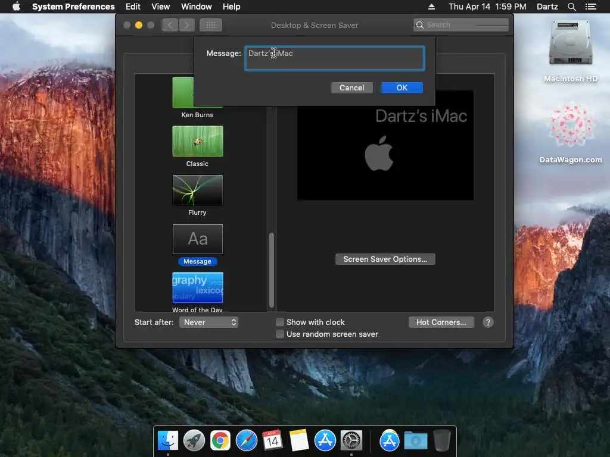The width and height of the screenshot is (610, 457).
Task: Click the preferences Search field
Action: point(461,25)
